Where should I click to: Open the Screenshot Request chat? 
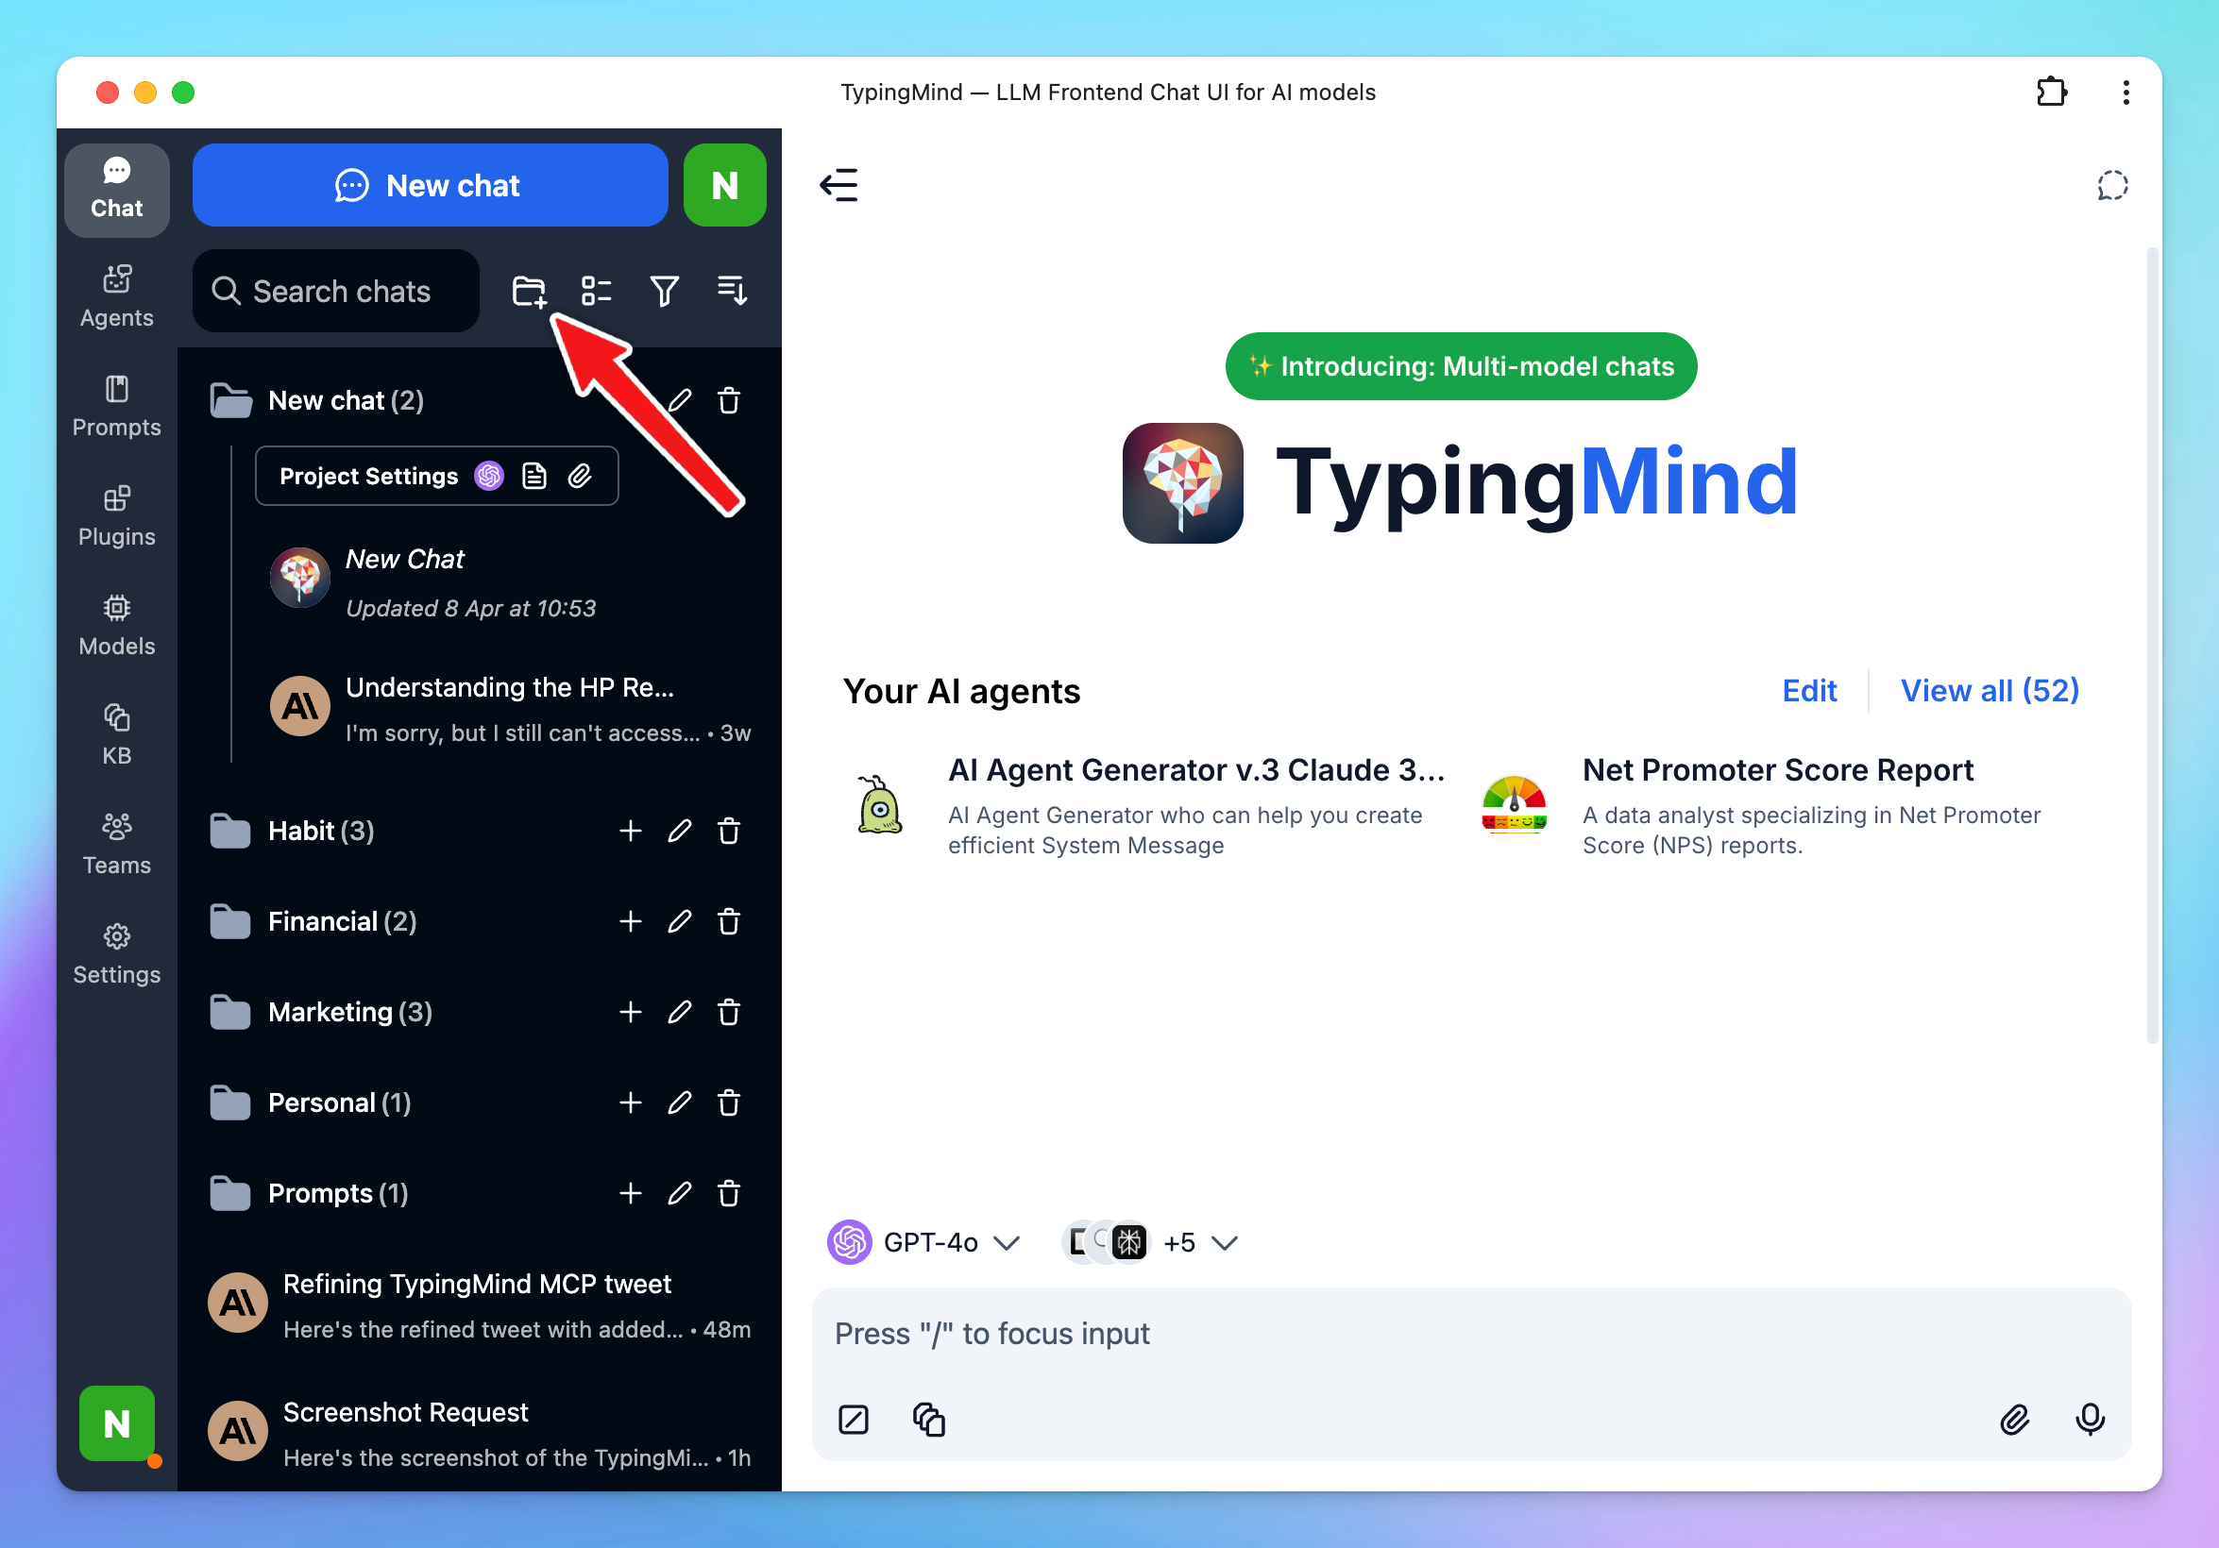click(480, 1434)
